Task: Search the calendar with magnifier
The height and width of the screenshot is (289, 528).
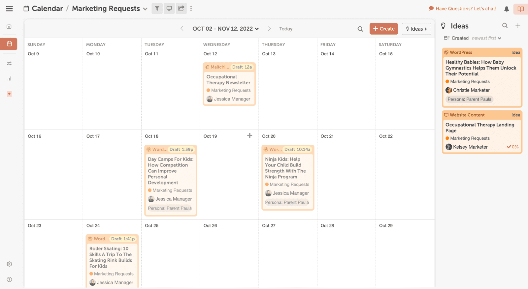Action: [360, 29]
